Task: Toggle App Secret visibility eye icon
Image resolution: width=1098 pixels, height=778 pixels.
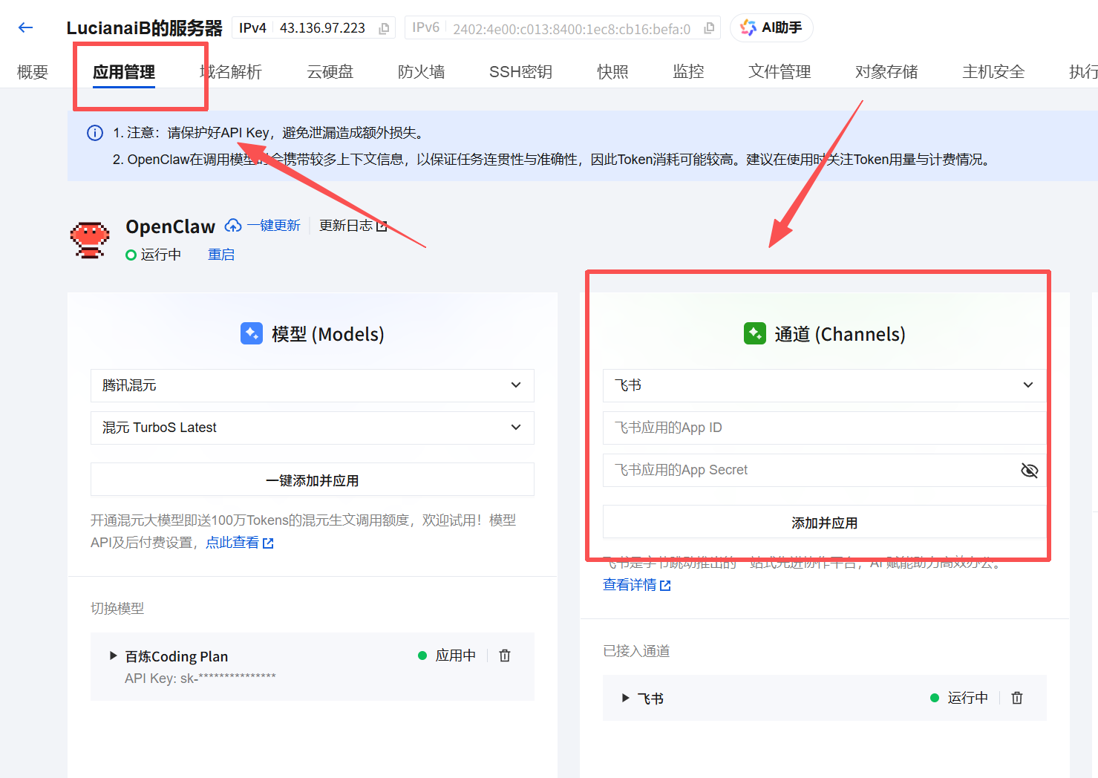Action: pos(1029,471)
